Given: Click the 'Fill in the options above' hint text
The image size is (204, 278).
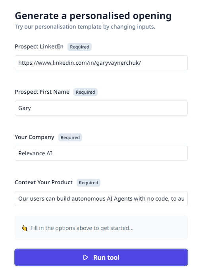Looking at the screenshot, I should tap(82, 228).
